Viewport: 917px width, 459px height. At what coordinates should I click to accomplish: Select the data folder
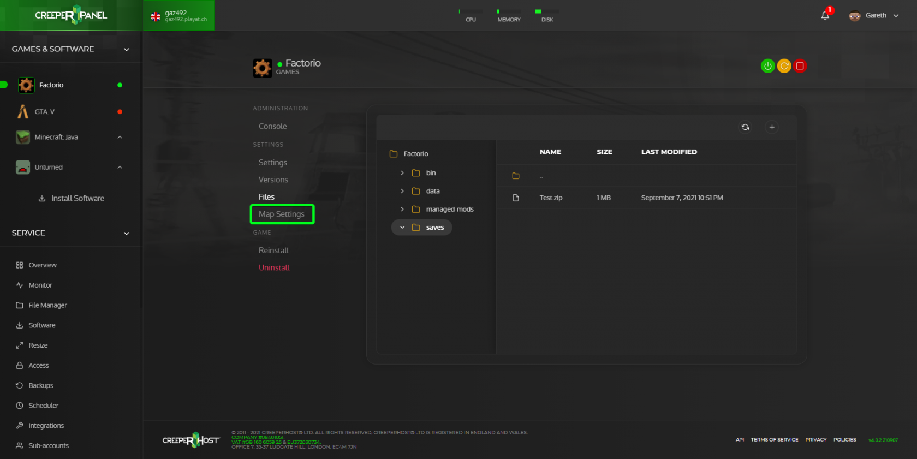433,191
